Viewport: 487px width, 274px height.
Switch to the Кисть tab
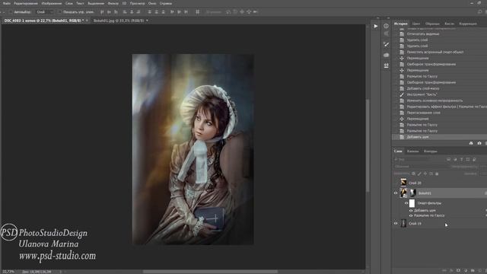point(449,24)
